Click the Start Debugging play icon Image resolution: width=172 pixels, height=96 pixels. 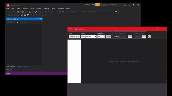point(67,12)
